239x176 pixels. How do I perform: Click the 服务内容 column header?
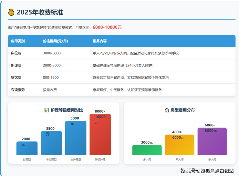(99, 41)
